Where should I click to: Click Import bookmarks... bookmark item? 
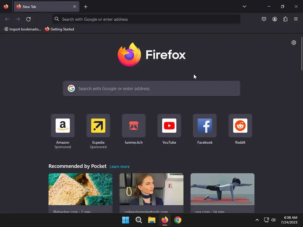[22, 29]
